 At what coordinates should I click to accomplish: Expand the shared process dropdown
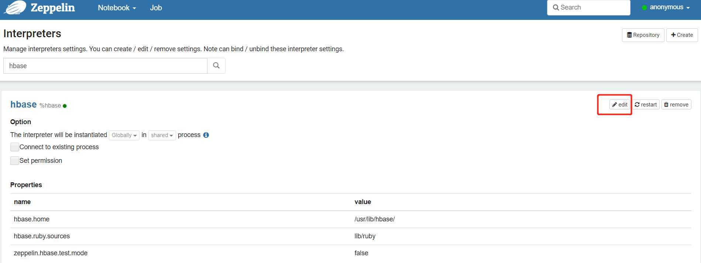click(x=162, y=135)
